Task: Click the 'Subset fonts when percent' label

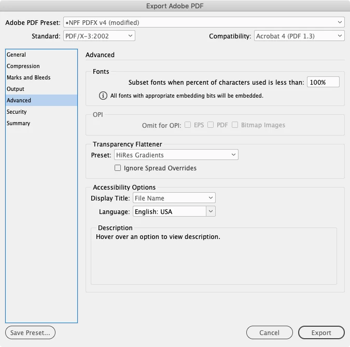Action: 216,83
